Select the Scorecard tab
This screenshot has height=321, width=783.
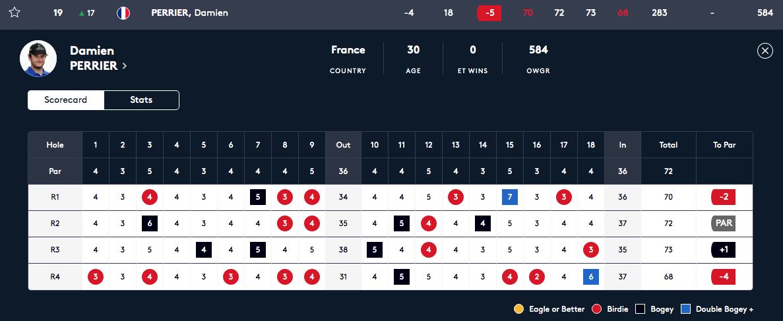(65, 100)
